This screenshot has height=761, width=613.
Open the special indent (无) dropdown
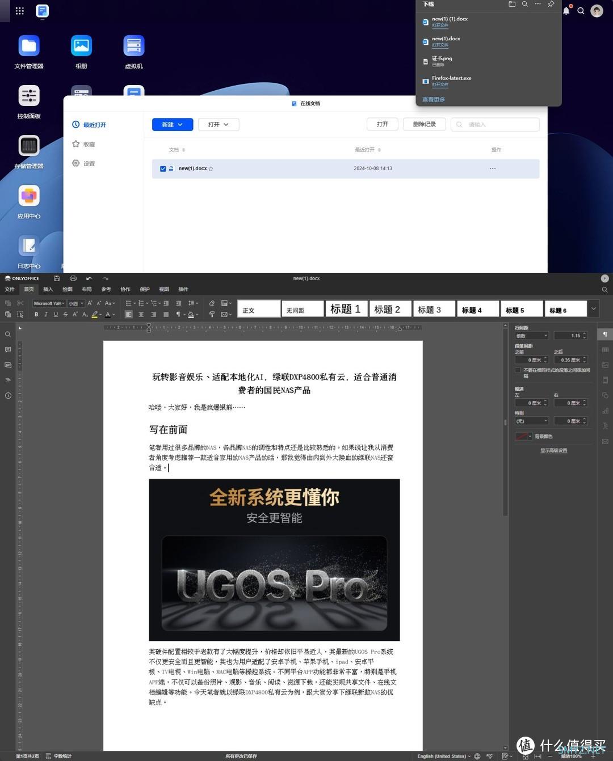click(532, 421)
